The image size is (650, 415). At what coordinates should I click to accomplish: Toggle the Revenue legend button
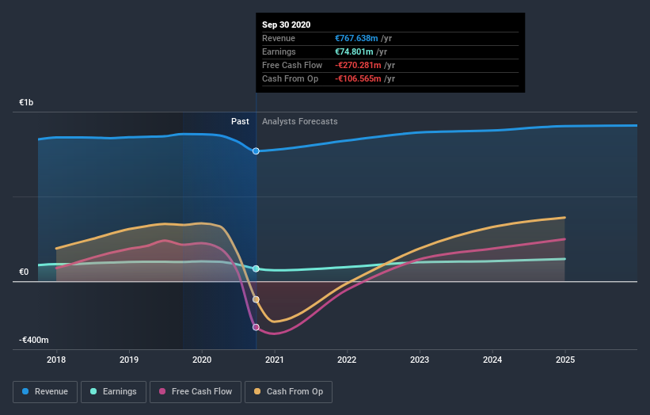[x=45, y=392]
